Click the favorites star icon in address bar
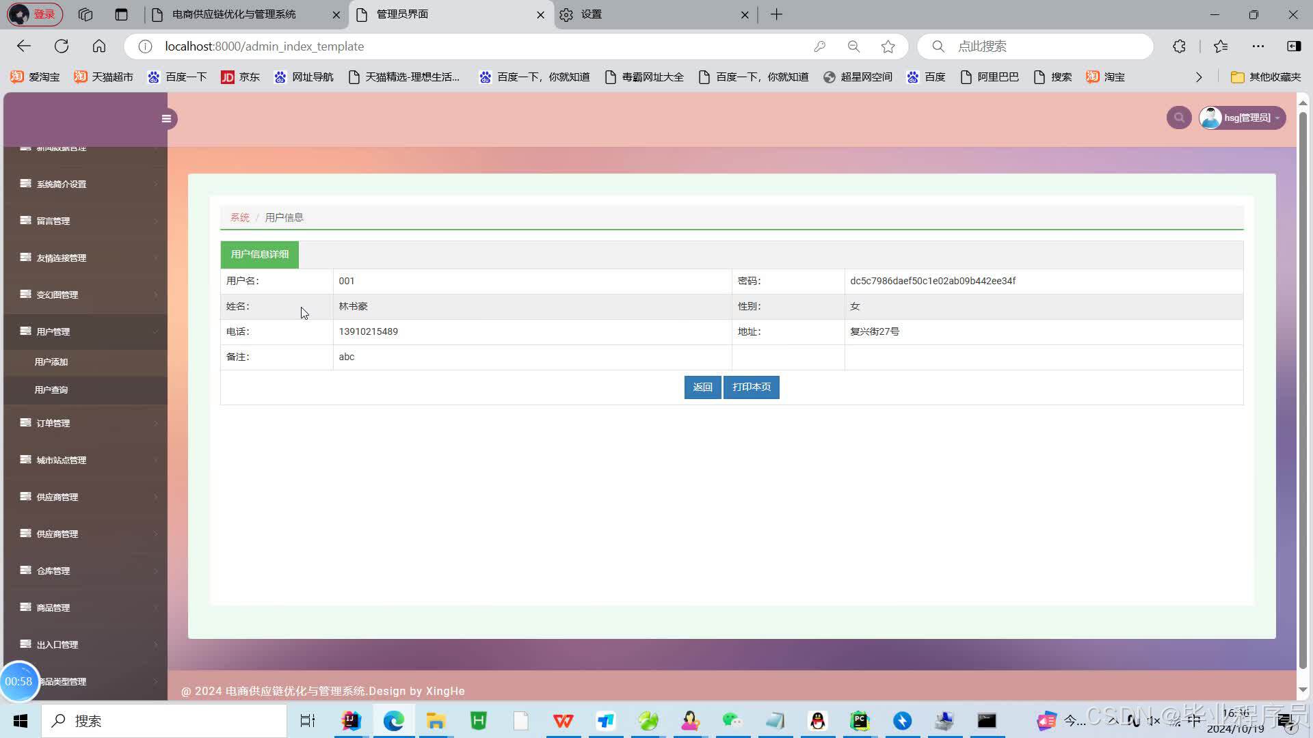Screen dimensions: 1313x738 click(x=888, y=46)
